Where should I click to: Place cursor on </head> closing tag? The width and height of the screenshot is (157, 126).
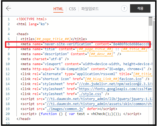click(x=24, y=119)
